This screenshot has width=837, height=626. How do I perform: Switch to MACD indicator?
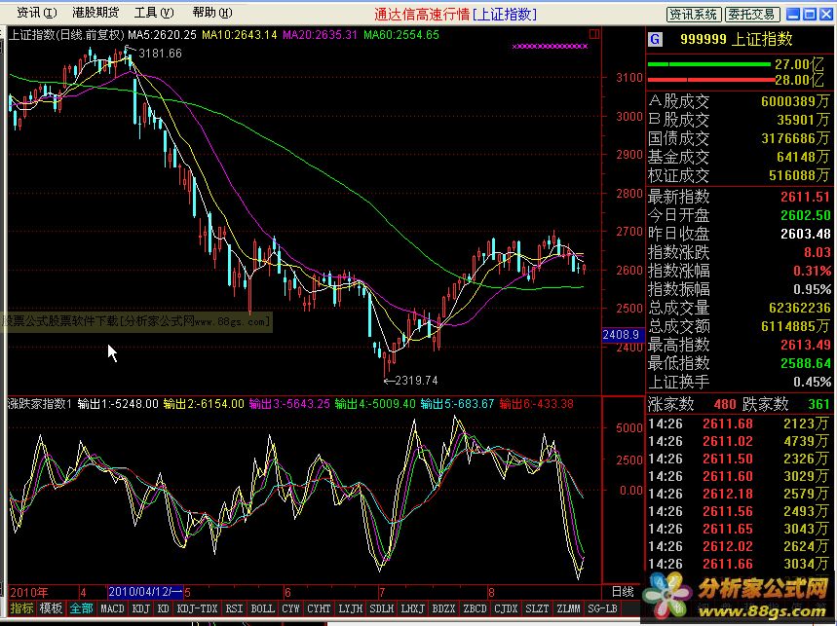pos(113,608)
